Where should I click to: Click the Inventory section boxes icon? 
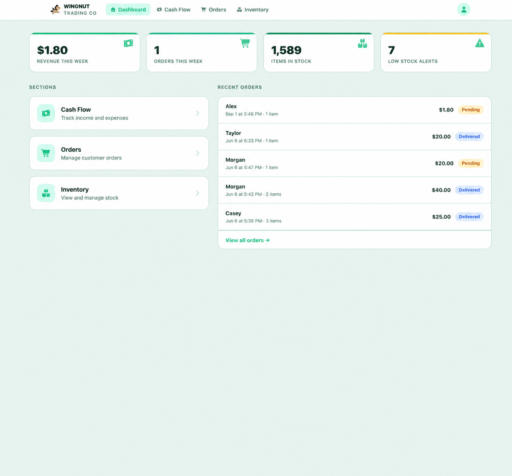point(46,193)
